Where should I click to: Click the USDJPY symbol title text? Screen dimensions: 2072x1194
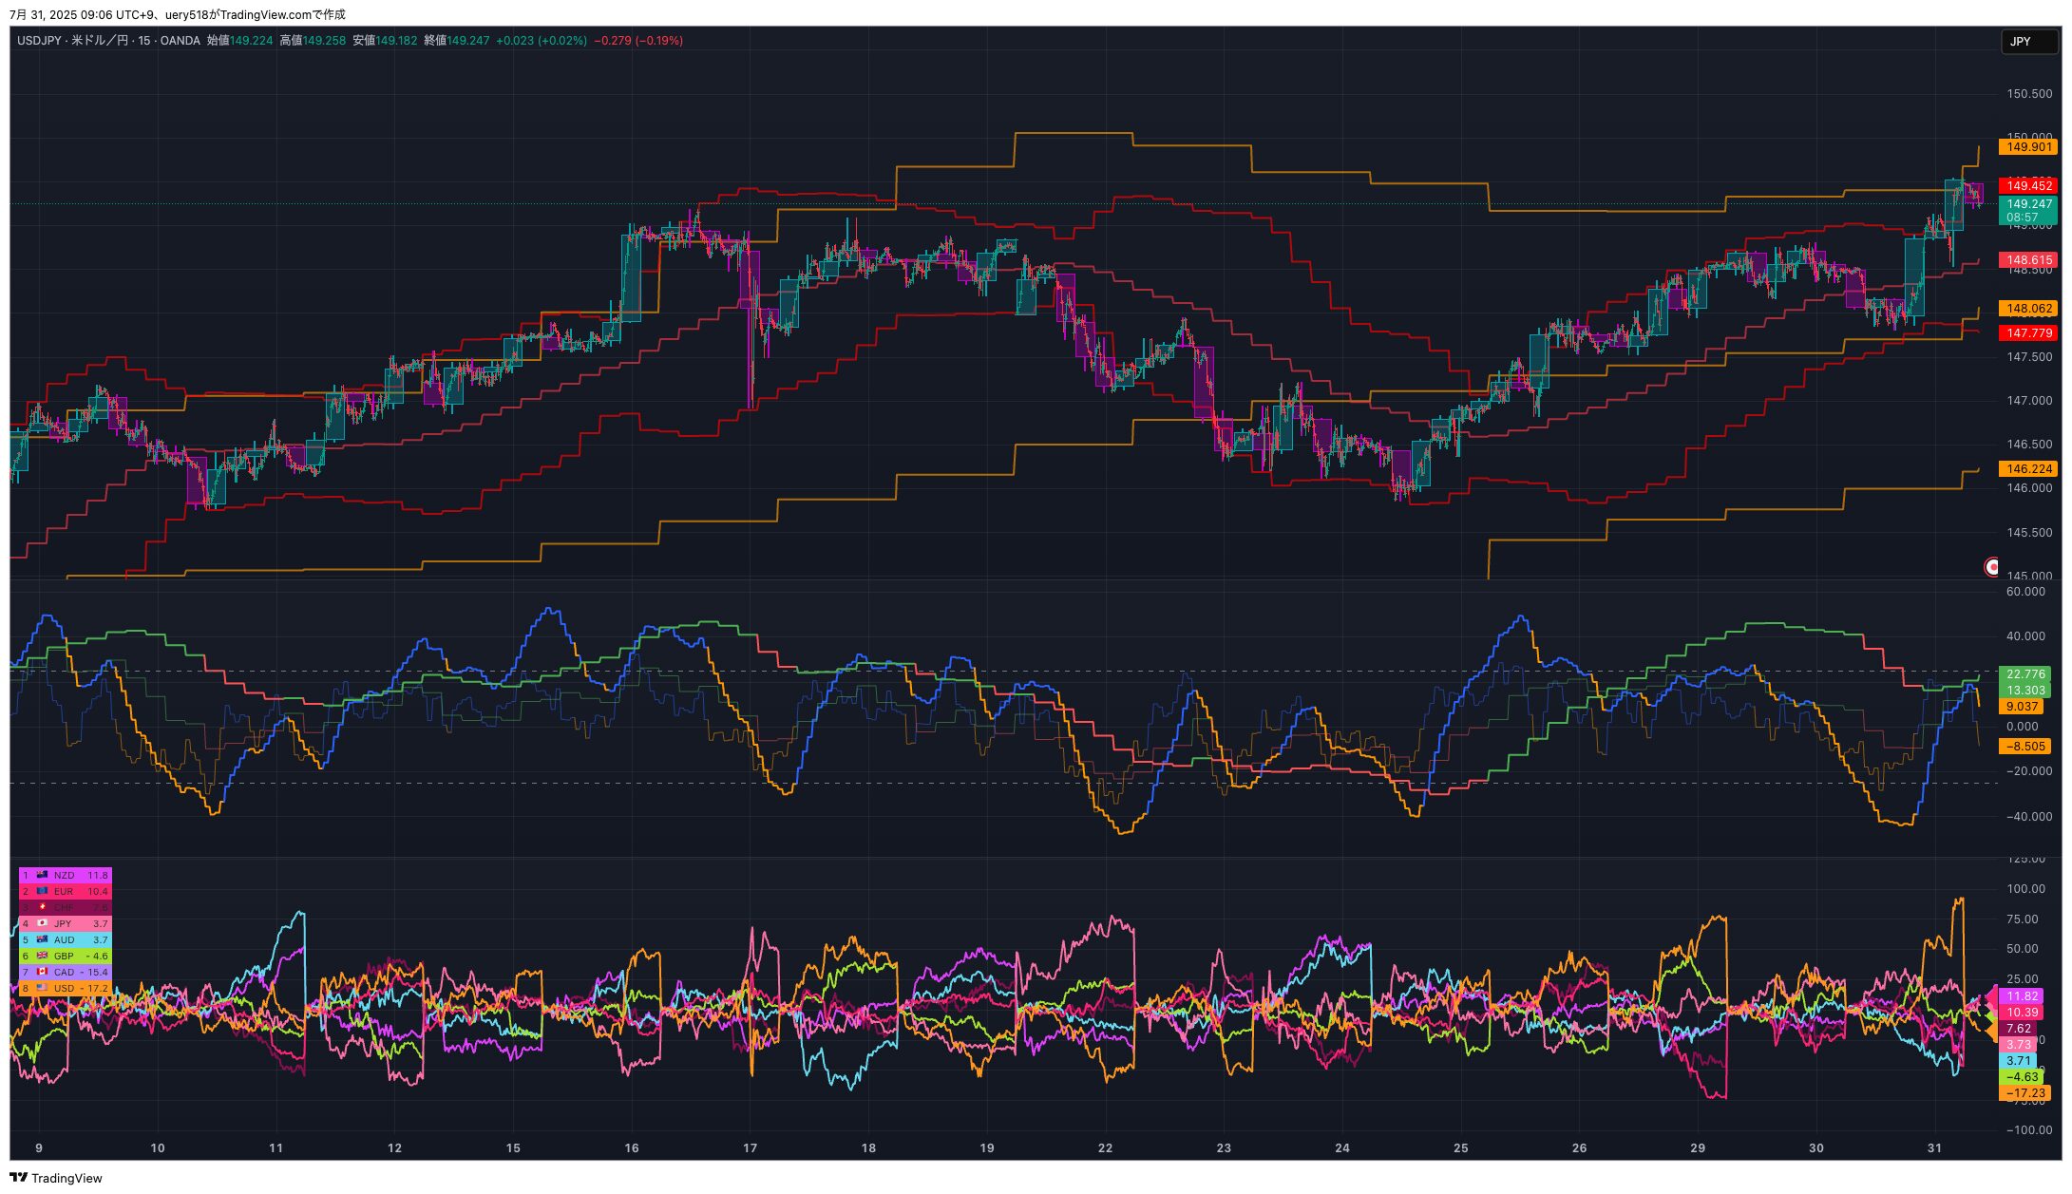41,41
